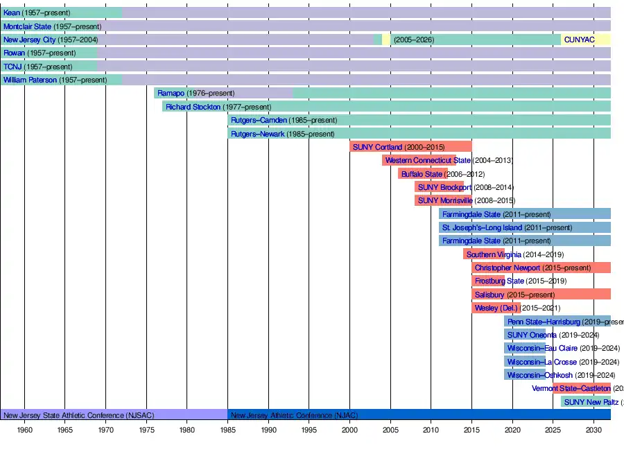Click the Western Connecticut State link
This screenshot has height=454, width=624.
[x=428, y=161]
